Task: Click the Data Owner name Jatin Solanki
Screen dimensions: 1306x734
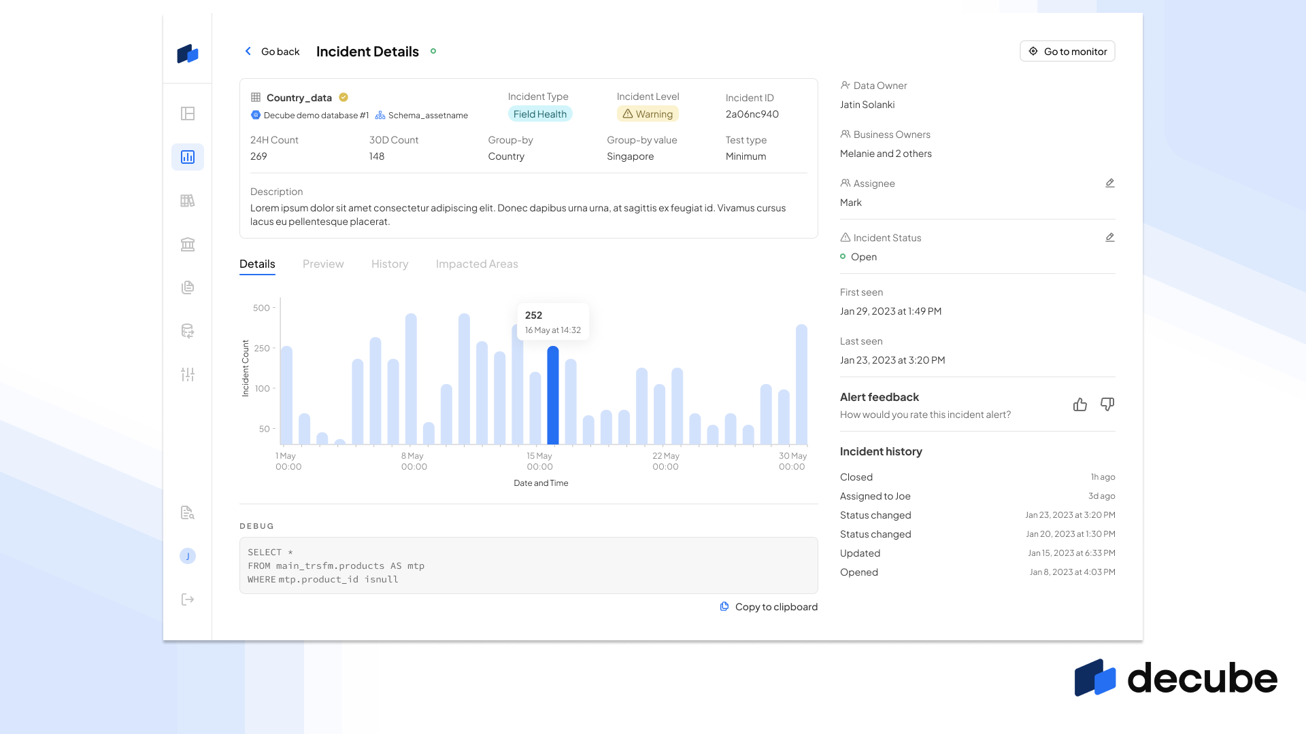Action: (x=867, y=104)
